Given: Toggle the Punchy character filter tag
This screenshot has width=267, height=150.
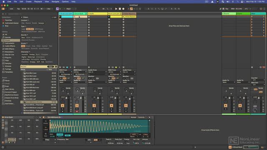Looking at the screenshot, I should [43, 60].
